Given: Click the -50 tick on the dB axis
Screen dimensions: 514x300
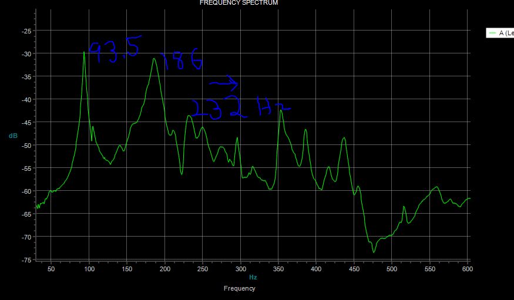Looking at the screenshot, I should (26, 145).
